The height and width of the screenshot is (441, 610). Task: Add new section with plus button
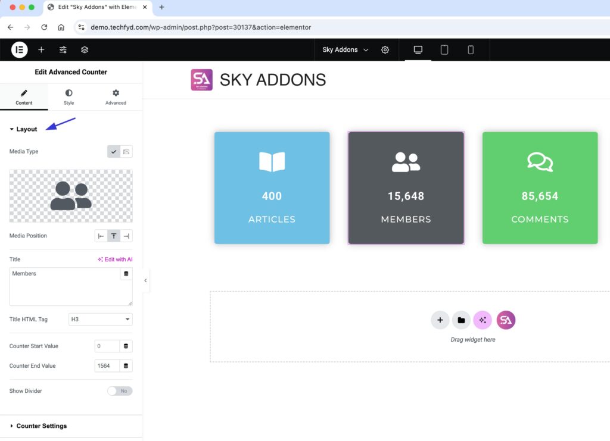440,320
